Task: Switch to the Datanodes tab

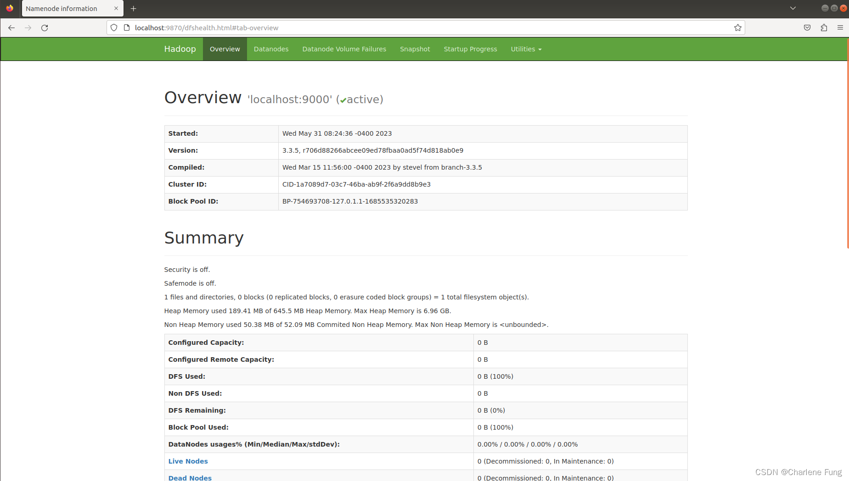Action: pos(271,49)
